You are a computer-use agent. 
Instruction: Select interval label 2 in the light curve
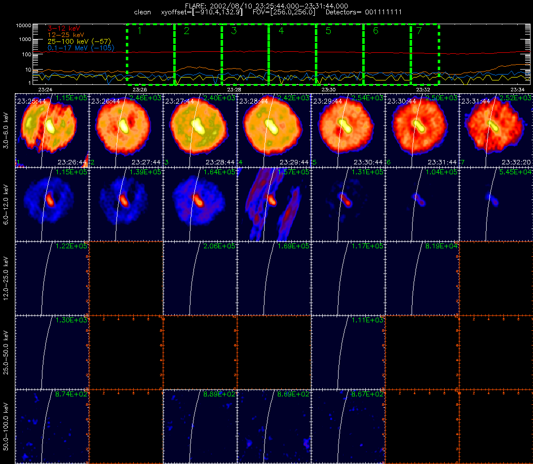click(186, 31)
